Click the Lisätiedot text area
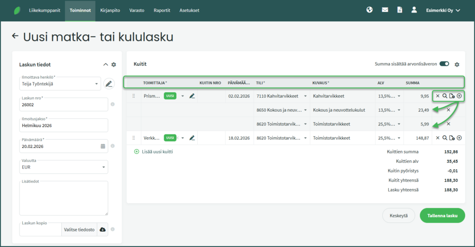This screenshot has width=475, height=247. pos(64,198)
